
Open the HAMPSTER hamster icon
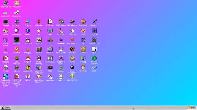click(61, 49)
